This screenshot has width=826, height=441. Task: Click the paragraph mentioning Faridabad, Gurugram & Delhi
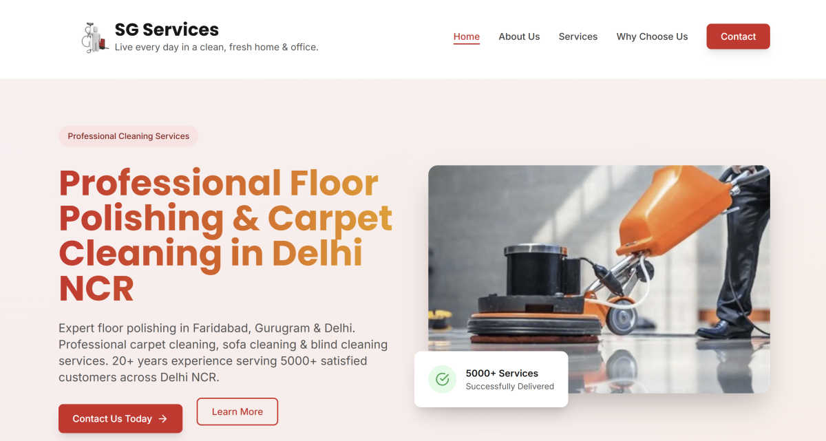click(x=223, y=352)
